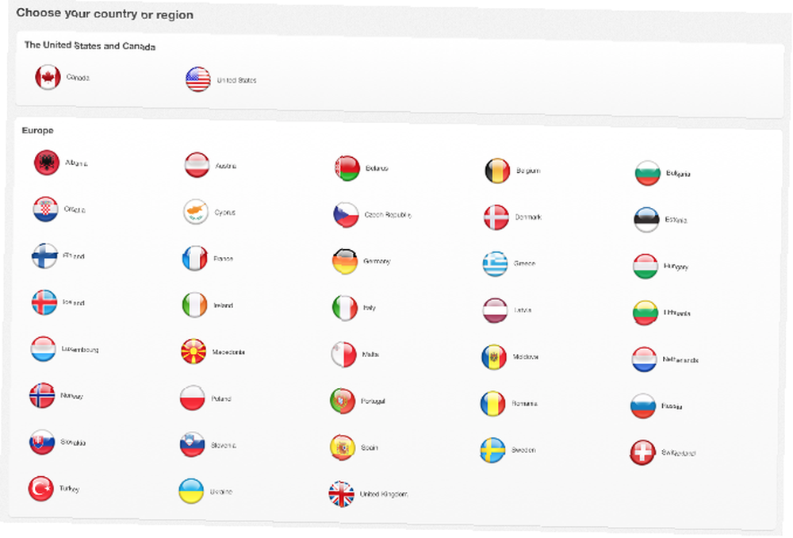Select the Netherlands text link
This screenshot has width=793, height=538.
point(680,360)
